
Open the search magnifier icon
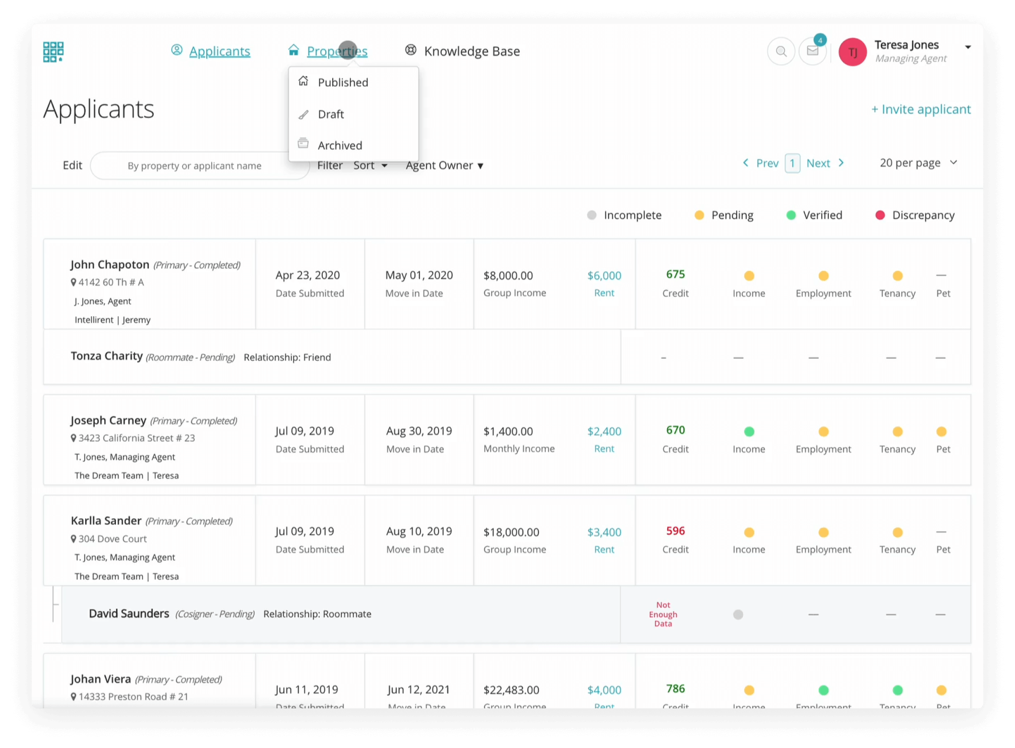point(781,51)
